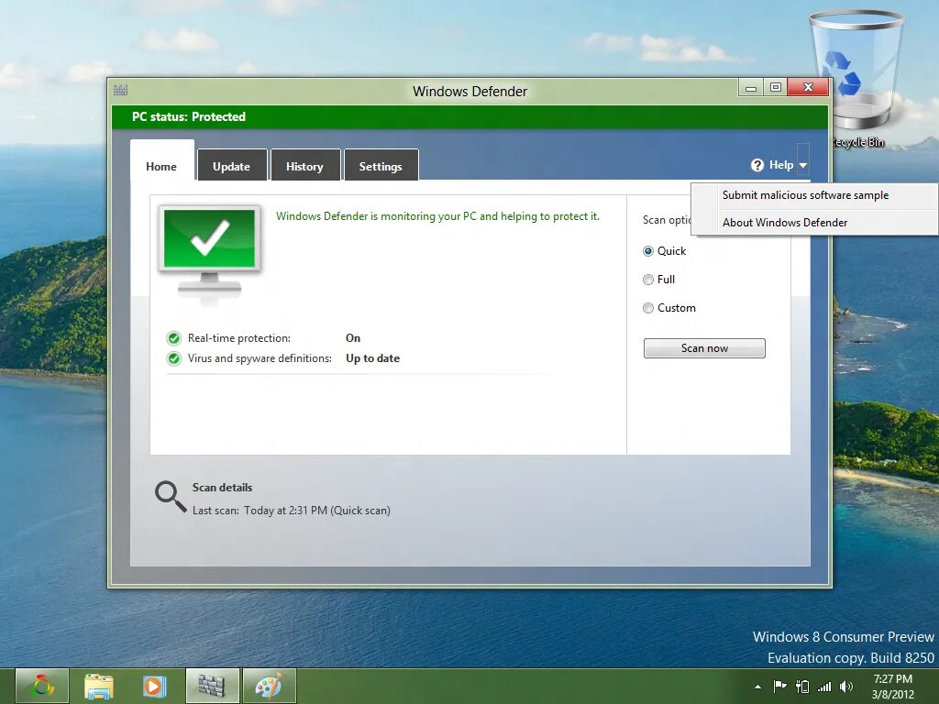The width and height of the screenshot is (939, 704).
Task: Open the Settings tab
Action: pos(381,165)
